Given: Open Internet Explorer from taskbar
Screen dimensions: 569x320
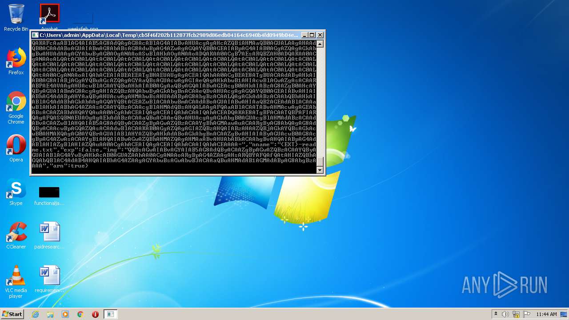Looking at the screenshot, I should click(36, 314).
